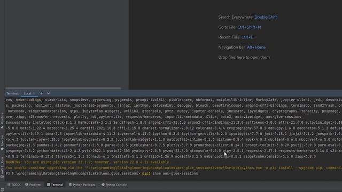
Task: Click 'You should consider upgrading' warning line
Action: tap(174, 168)
